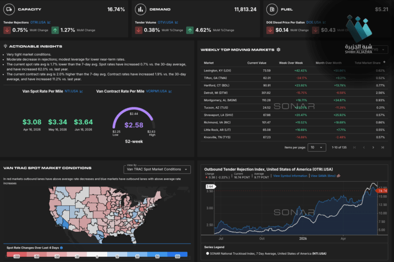Screen dimensions: 394x262
Task: Click the red 16.74 axis price tag
Action: (x=382, y=191)
